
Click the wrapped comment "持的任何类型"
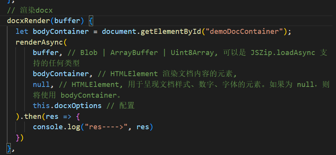tap(56, 63)
